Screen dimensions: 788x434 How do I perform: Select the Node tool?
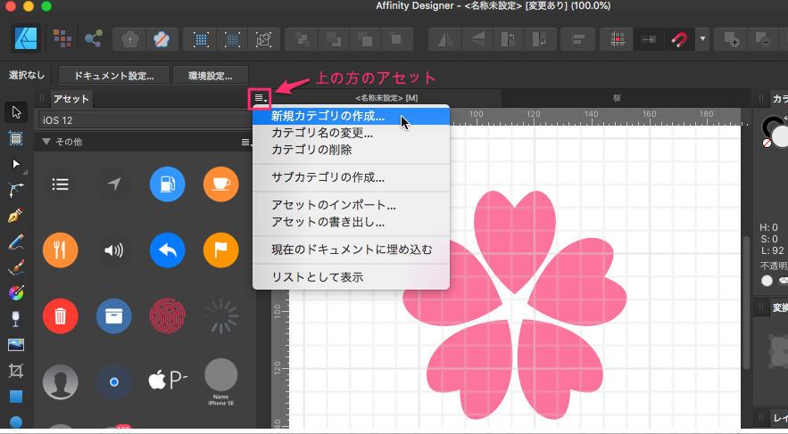click(x=15, y=164)
